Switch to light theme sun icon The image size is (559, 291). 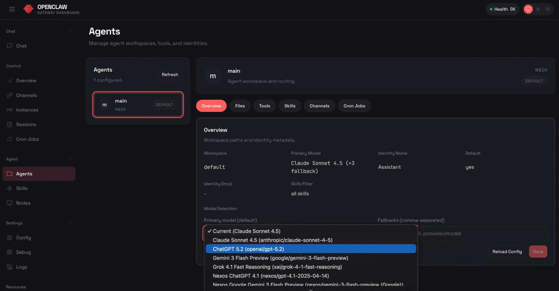pyautogui.click(x=538, y=9)
